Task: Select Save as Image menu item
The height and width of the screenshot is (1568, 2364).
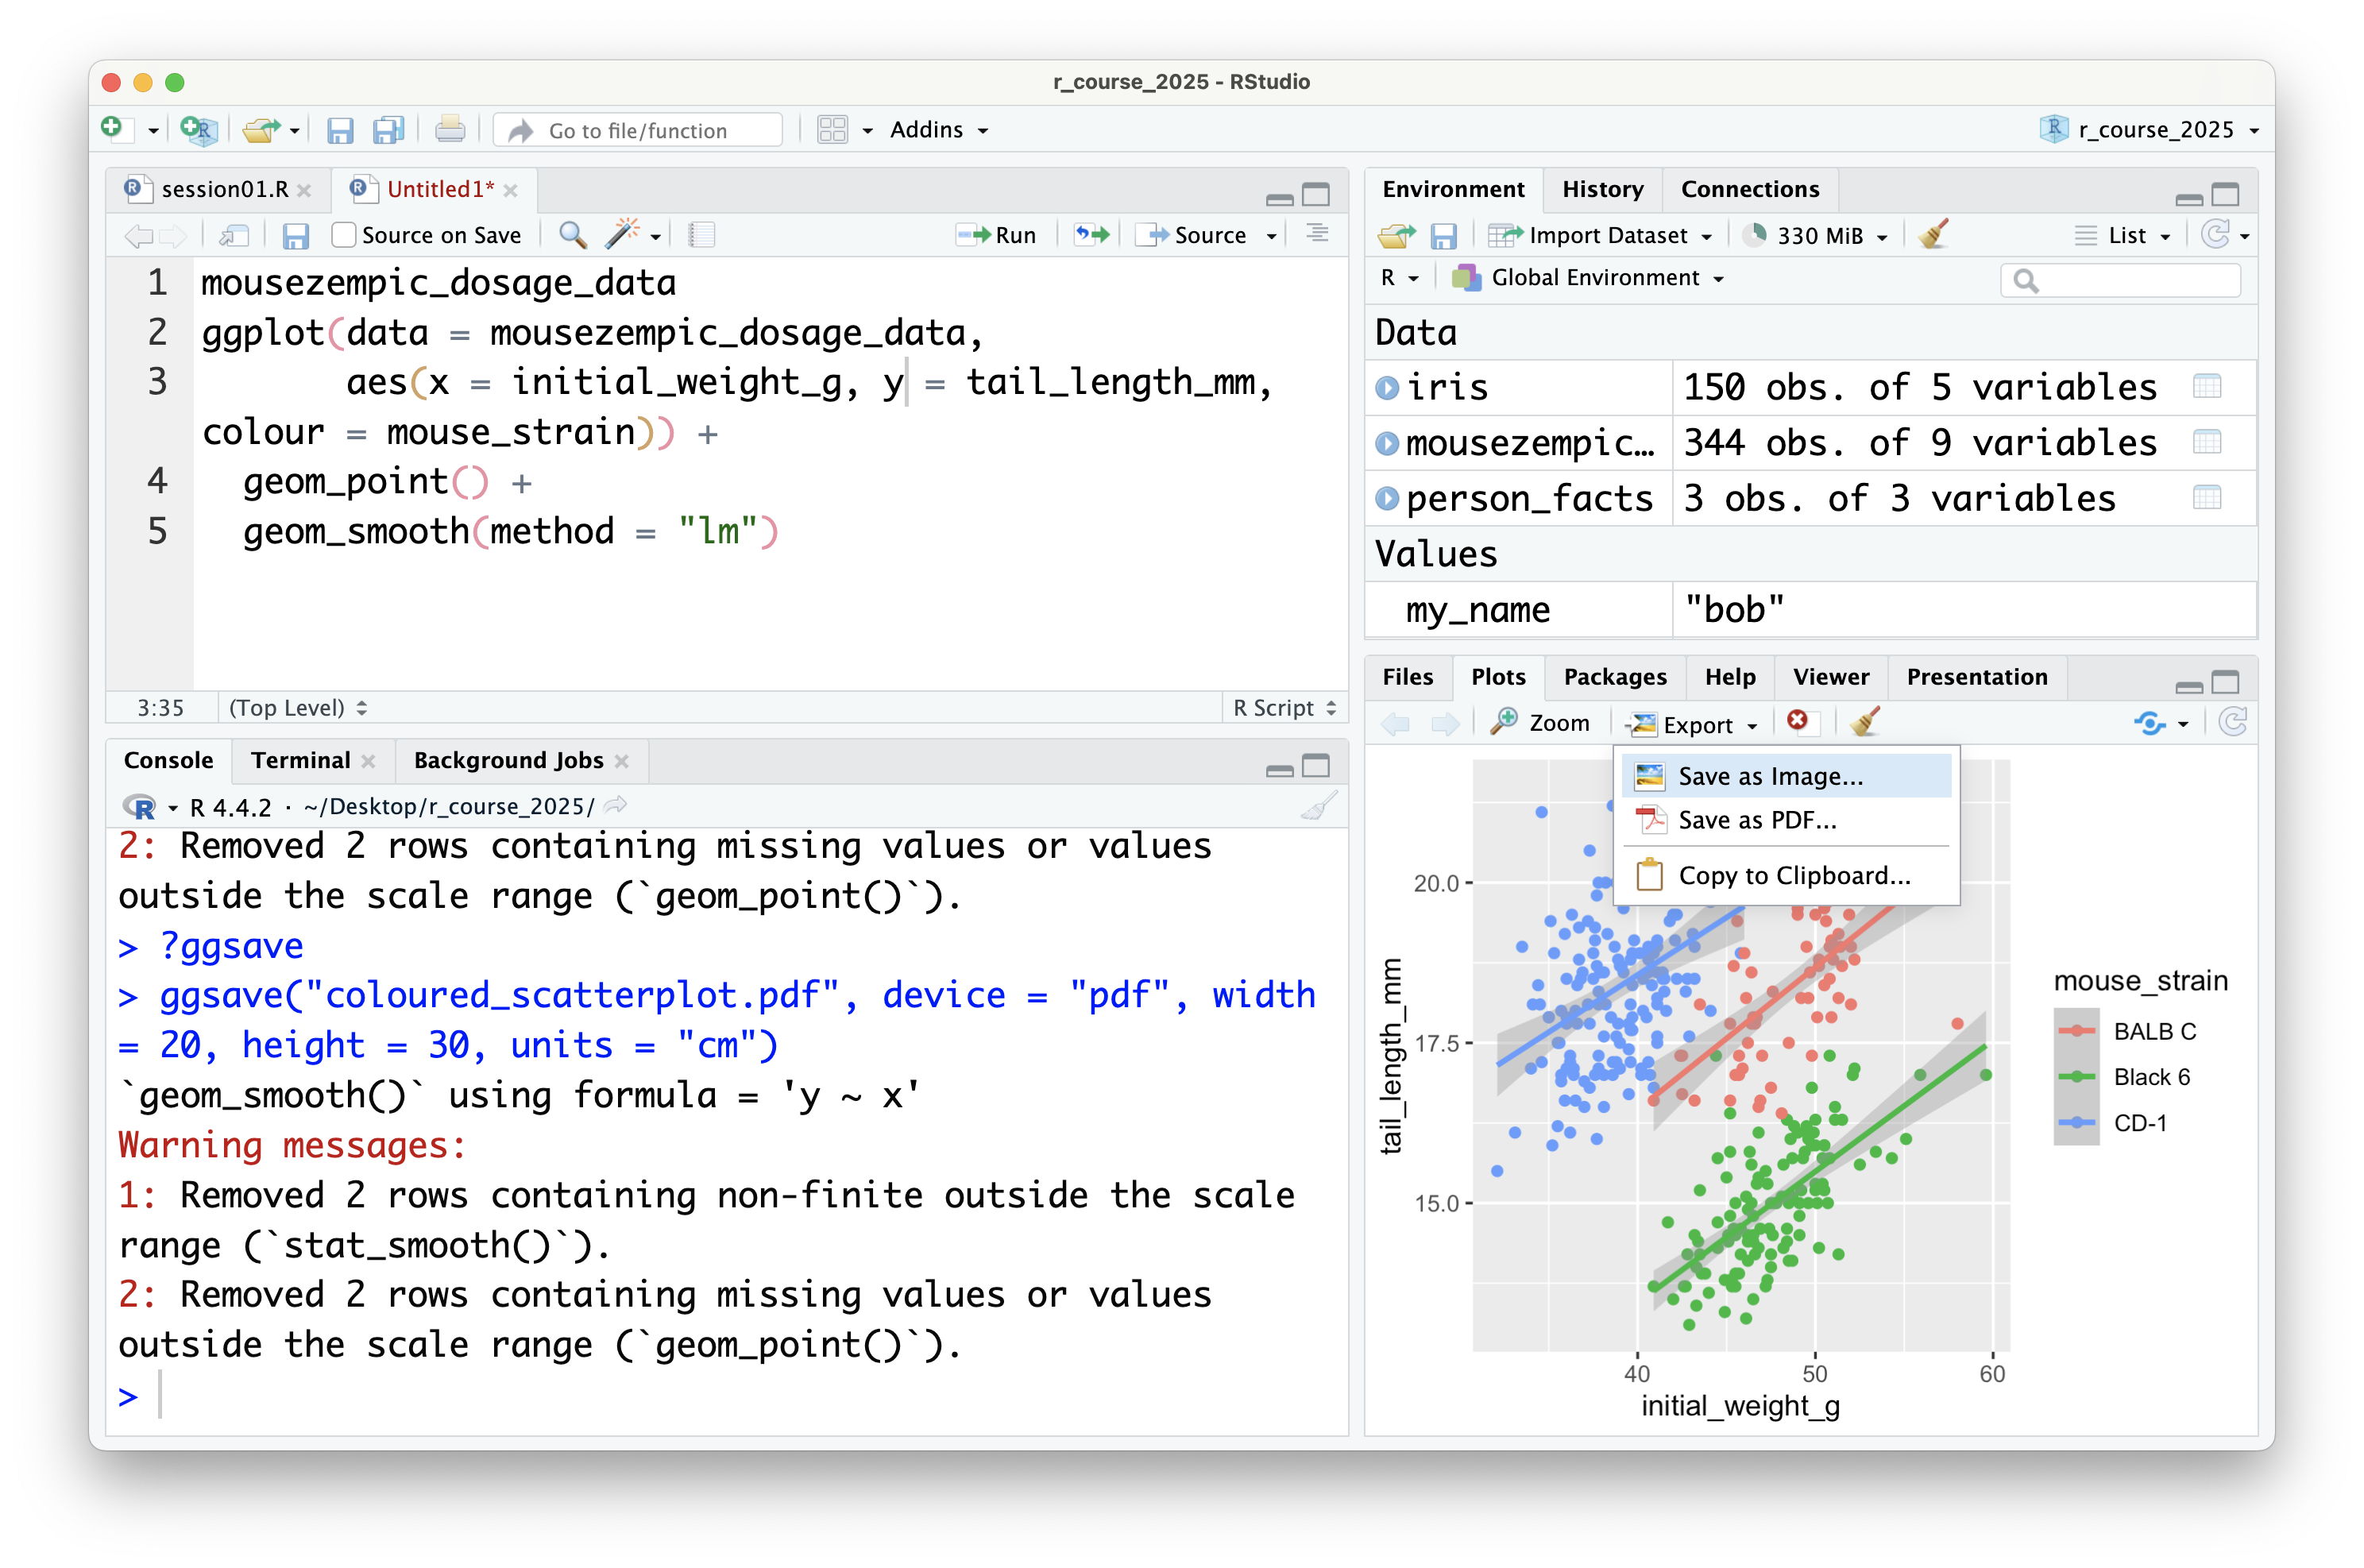Action: click(1787, 776)
